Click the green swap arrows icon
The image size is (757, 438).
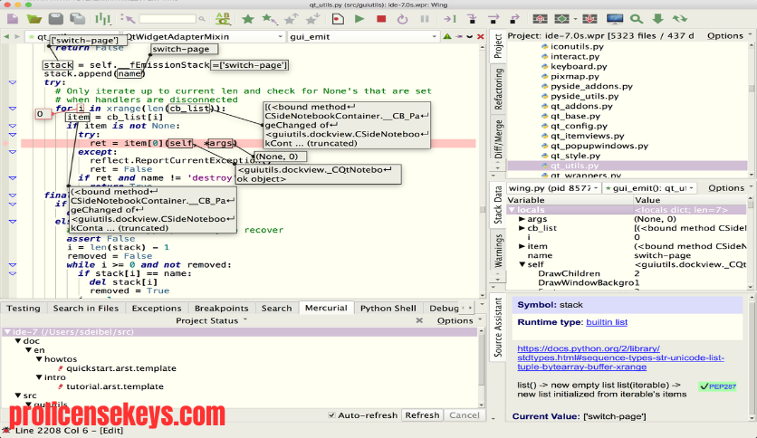[680, 19]
